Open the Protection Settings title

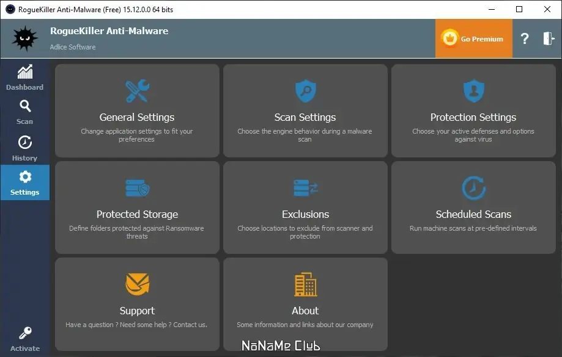[473, 117]
